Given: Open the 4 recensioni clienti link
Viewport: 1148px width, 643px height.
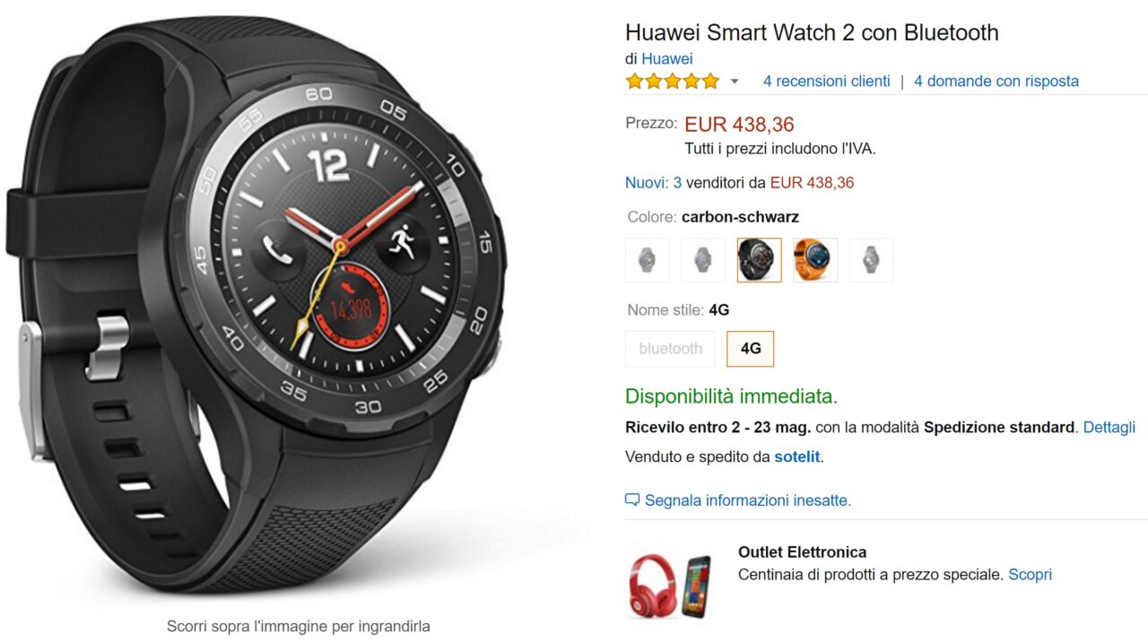Looking at the screenshot, I should click(x=827, y=81).
